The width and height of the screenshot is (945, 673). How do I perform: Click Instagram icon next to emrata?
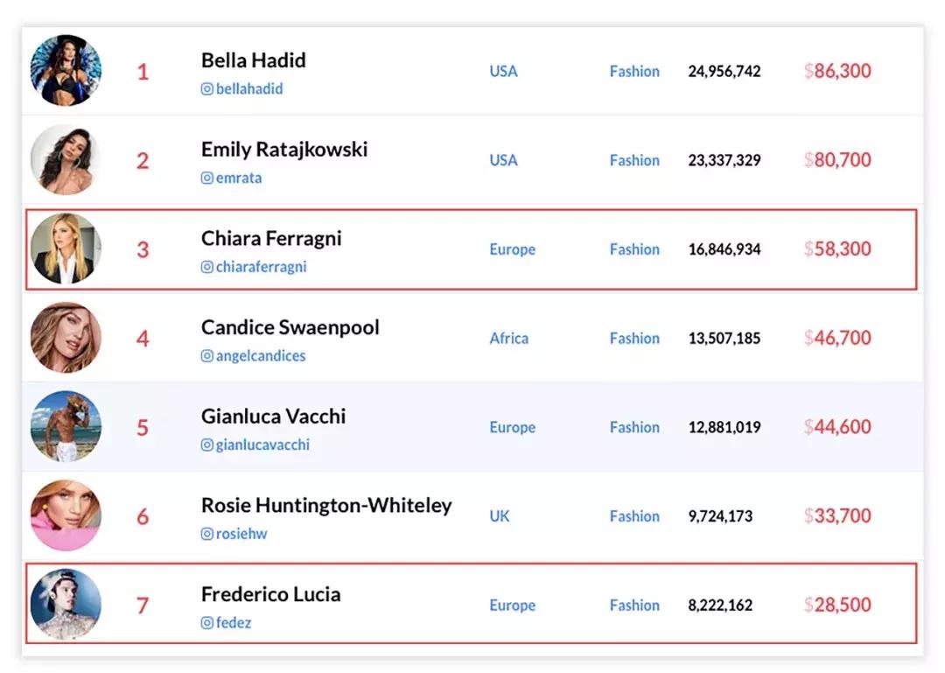pyautogui.click(x=207, y=179)
